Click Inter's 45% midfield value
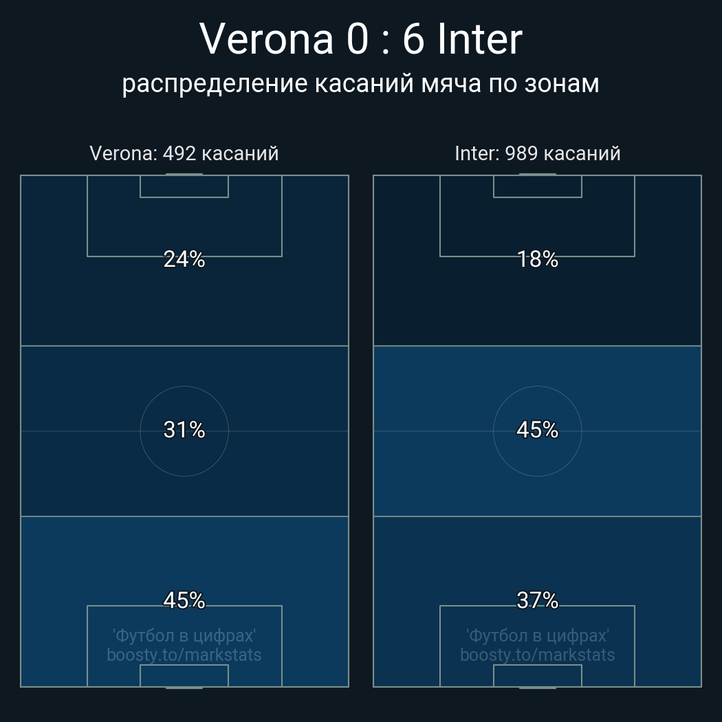 (x=538, y=430)
